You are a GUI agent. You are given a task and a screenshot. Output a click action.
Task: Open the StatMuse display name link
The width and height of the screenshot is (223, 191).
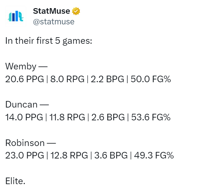click(x=52, y=12)
